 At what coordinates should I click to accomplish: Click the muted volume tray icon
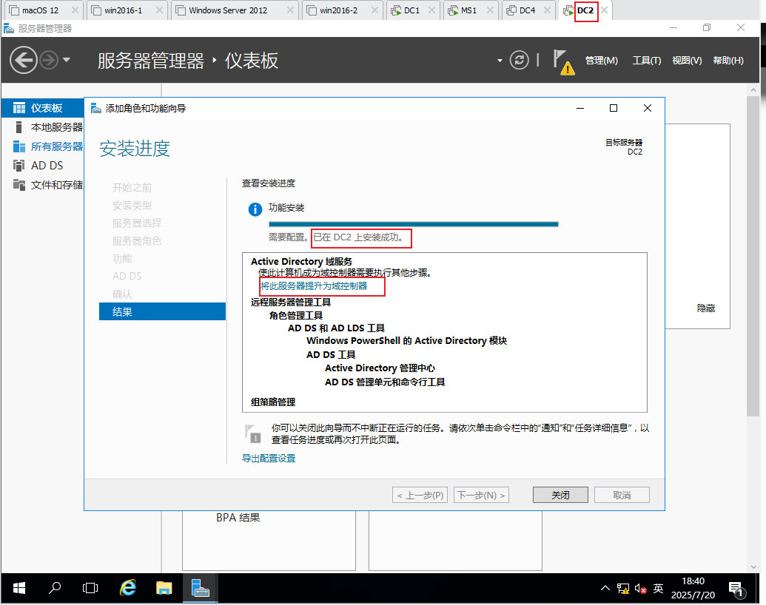pos(640,589)
